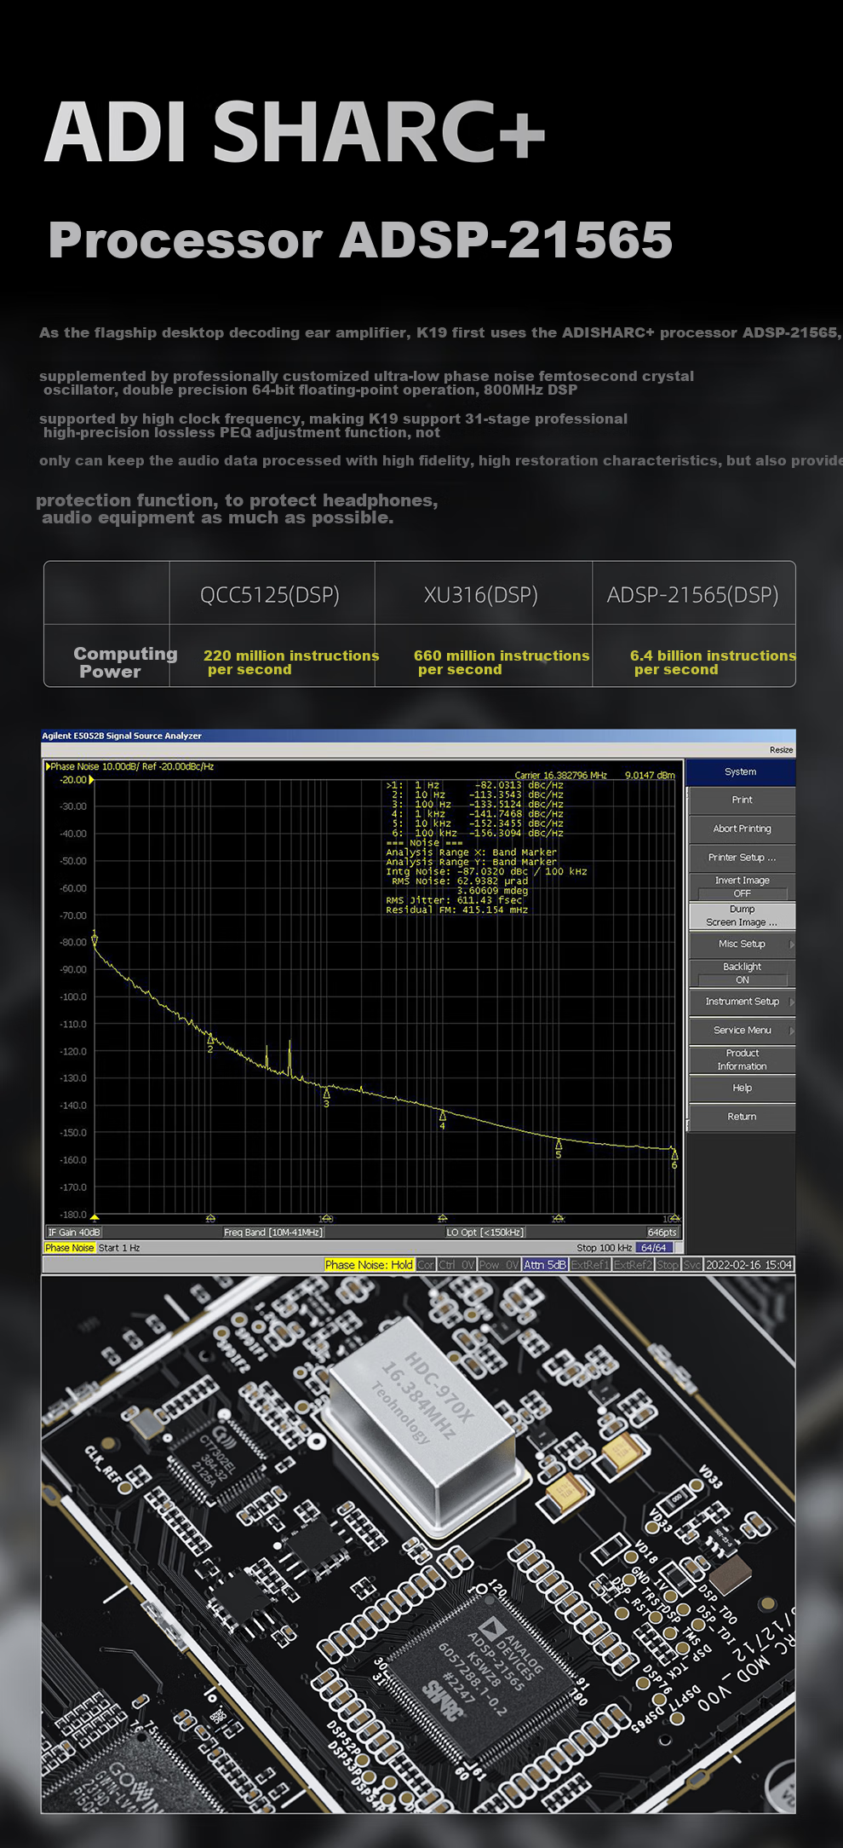This screenshot has height=1848, width=843.
Task: Open the Help softkey
Action: (x=742, y=1089)
